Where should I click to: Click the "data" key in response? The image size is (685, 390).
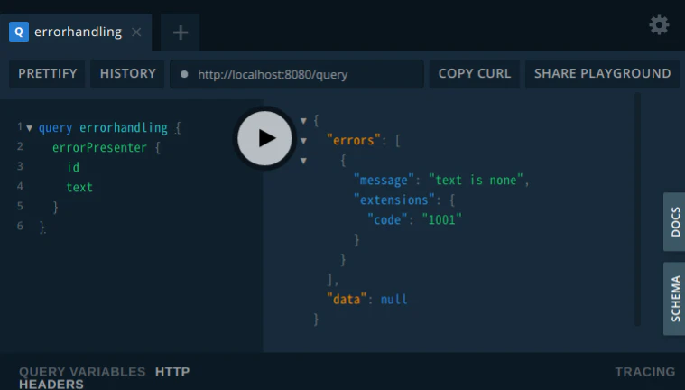click(x=347, y=300)
